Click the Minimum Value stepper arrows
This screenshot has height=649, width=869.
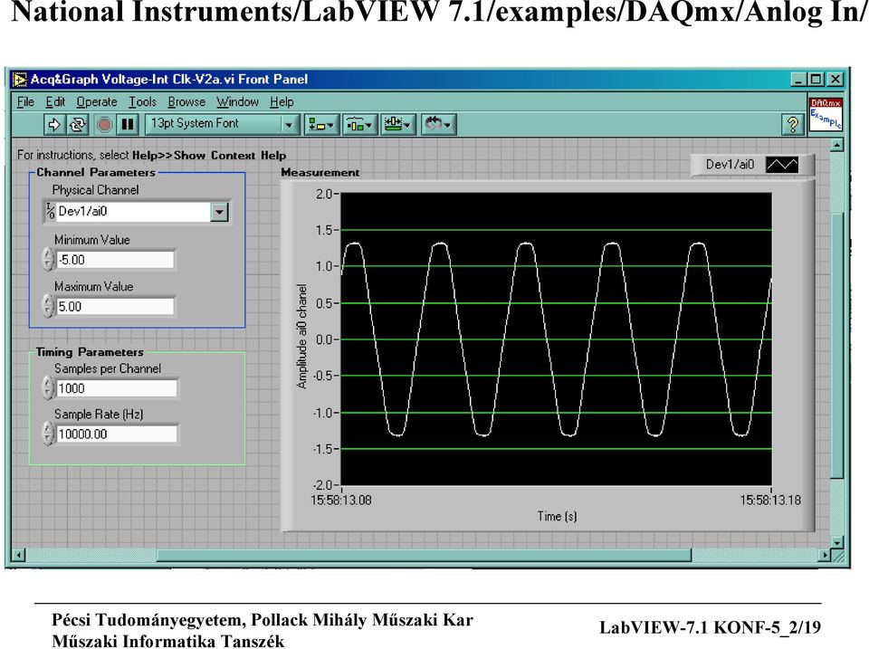48,260
